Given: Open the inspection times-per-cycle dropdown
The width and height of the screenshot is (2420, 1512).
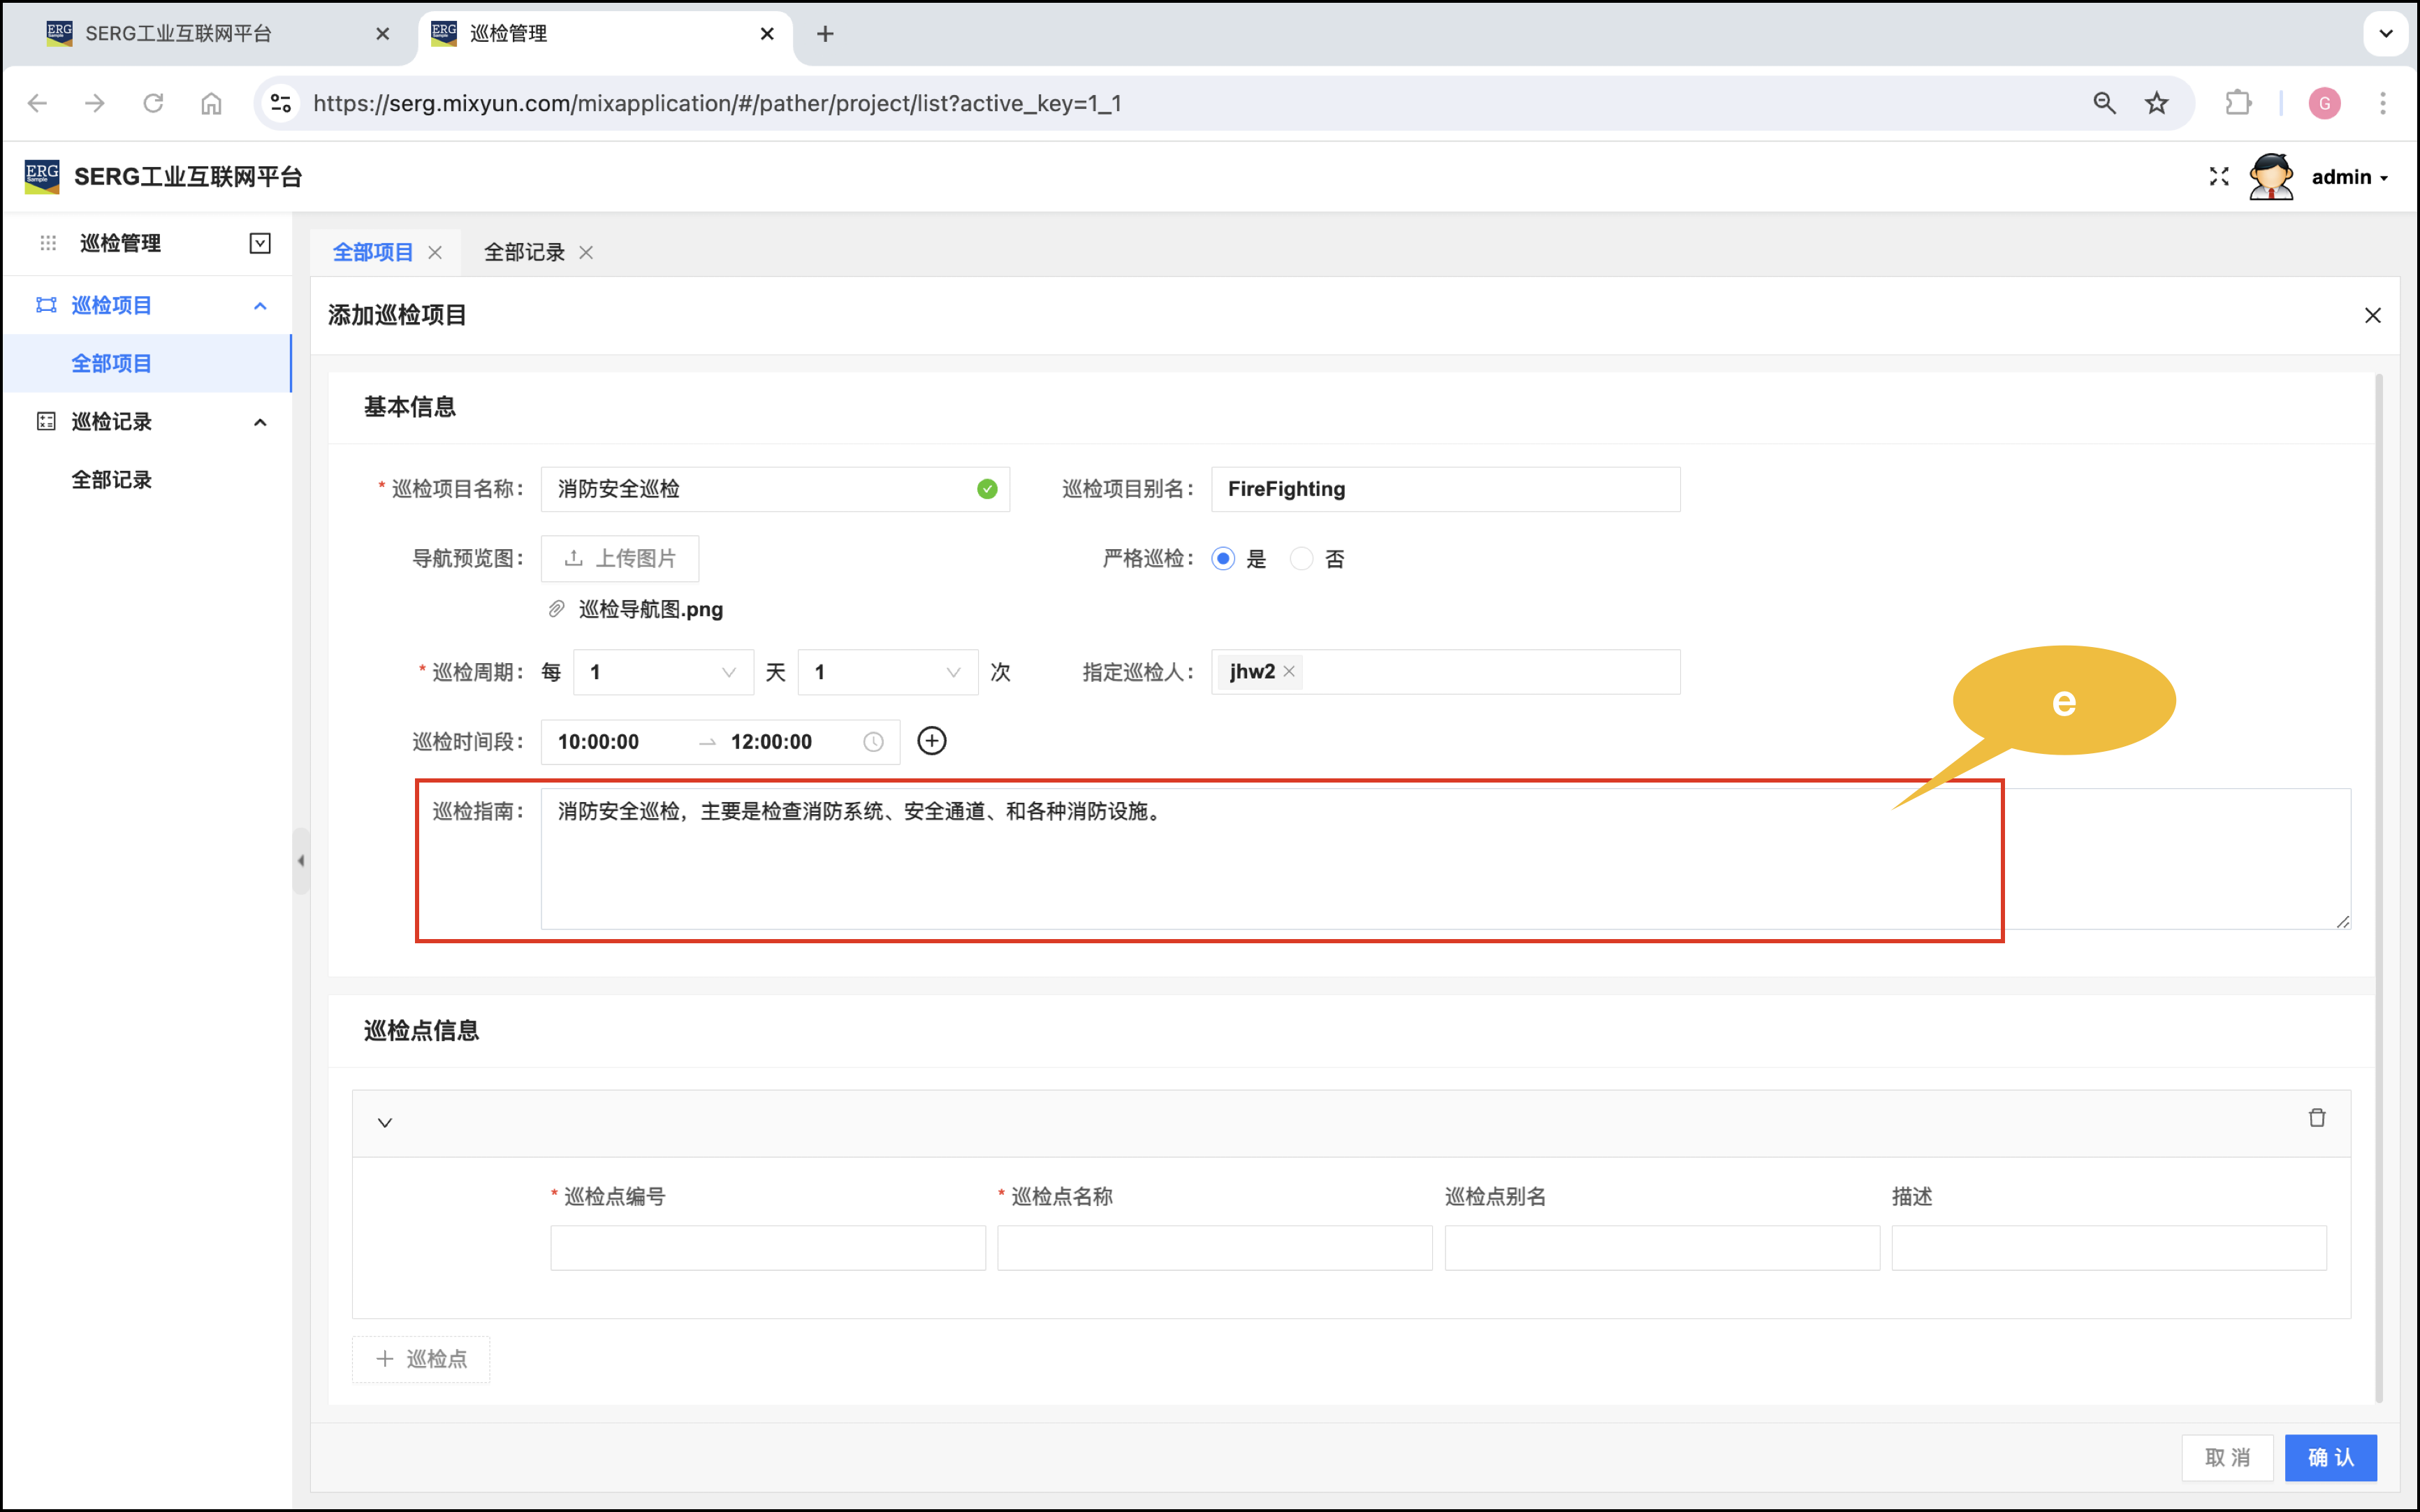Looking at the screenshot, I should [887, 672].
